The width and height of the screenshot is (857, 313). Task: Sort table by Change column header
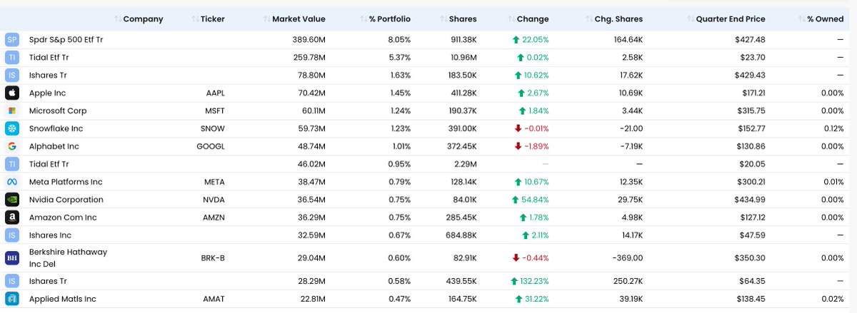click(528, 19)
